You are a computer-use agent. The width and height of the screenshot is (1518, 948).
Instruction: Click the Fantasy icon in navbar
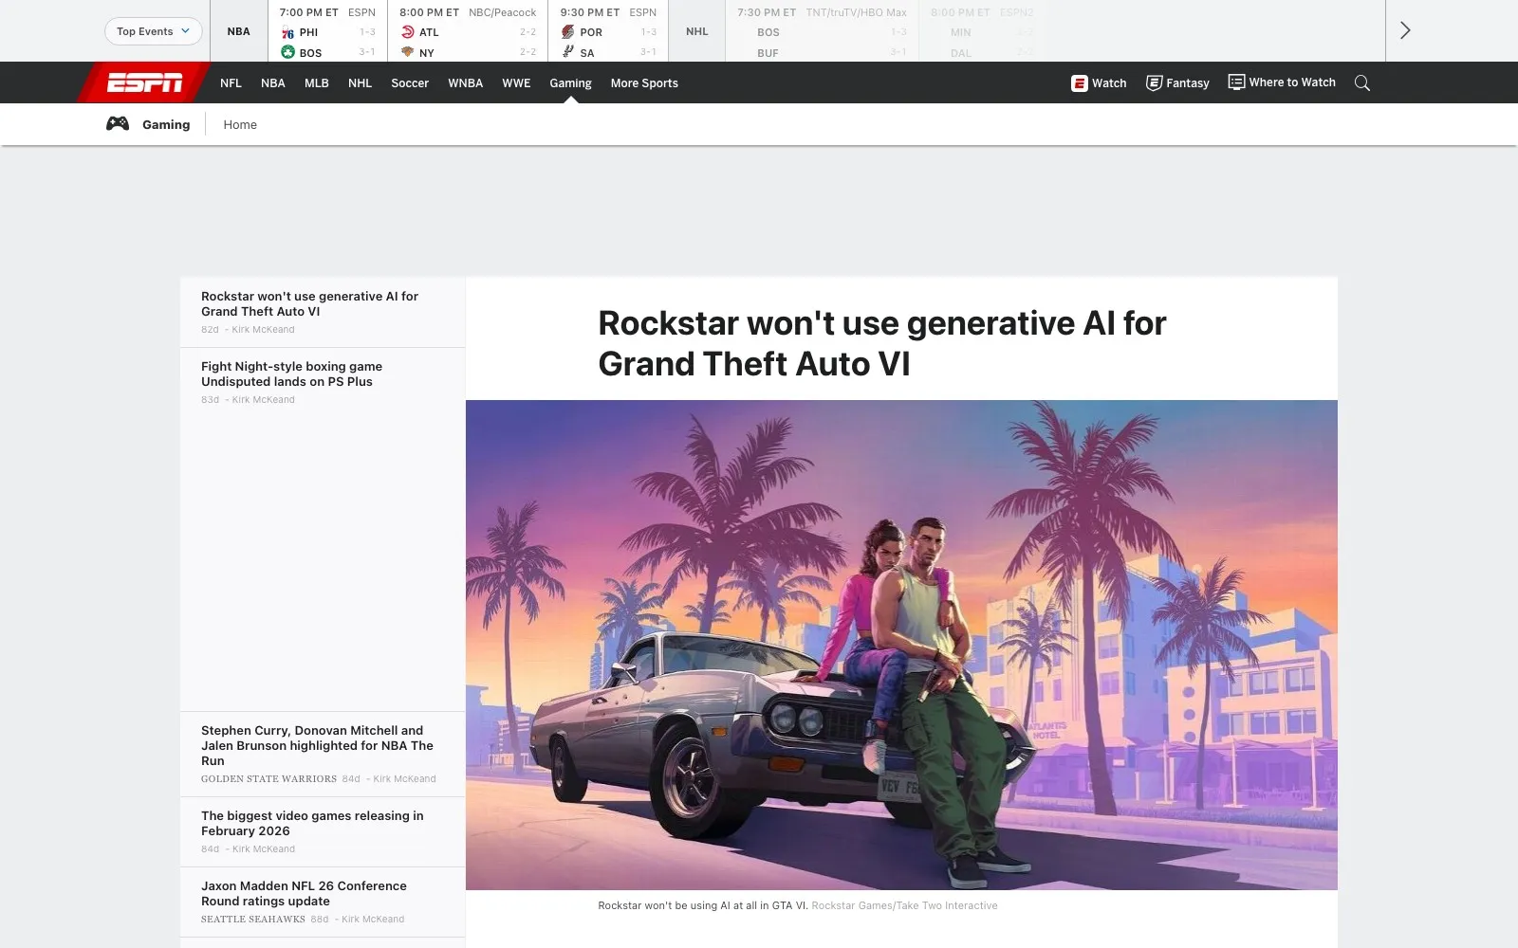point(1154,83)
